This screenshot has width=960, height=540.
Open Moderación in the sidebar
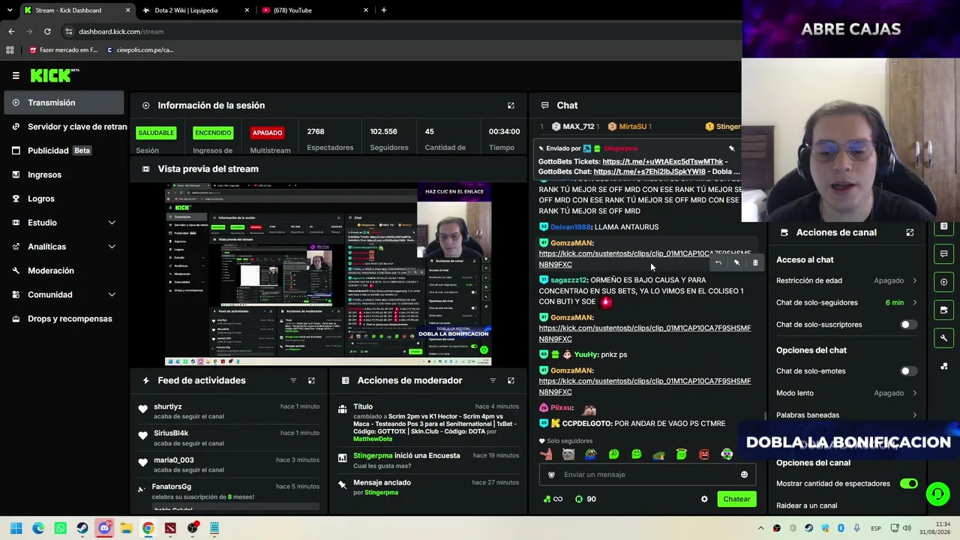[64, 271]
